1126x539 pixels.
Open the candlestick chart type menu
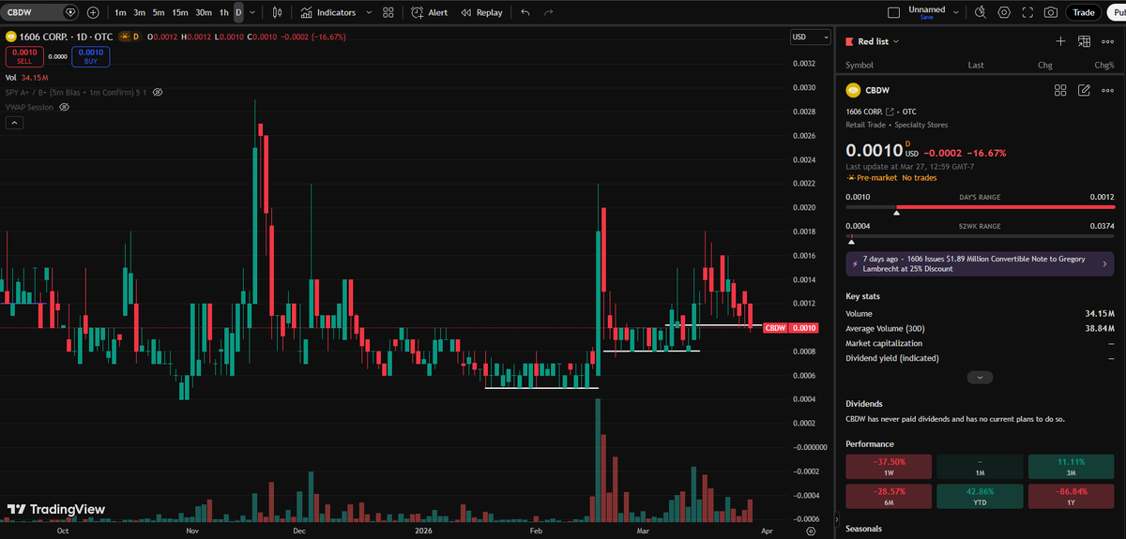(x=276, y=12)
